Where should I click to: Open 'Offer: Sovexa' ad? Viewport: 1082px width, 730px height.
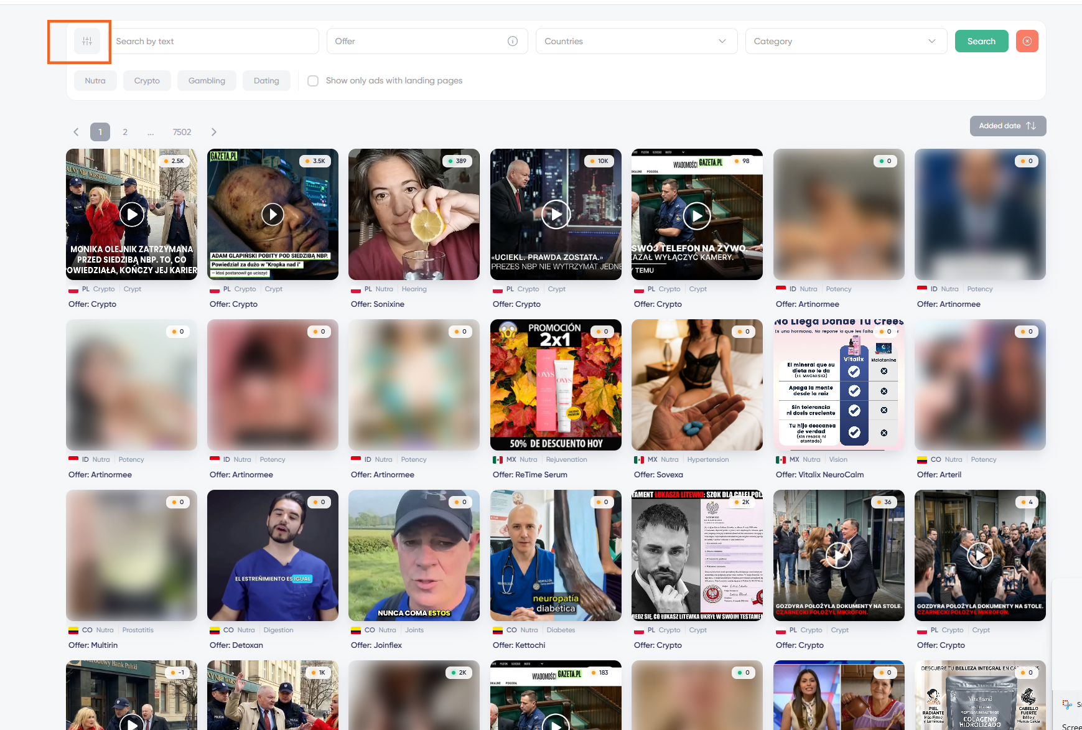(658, 475)
